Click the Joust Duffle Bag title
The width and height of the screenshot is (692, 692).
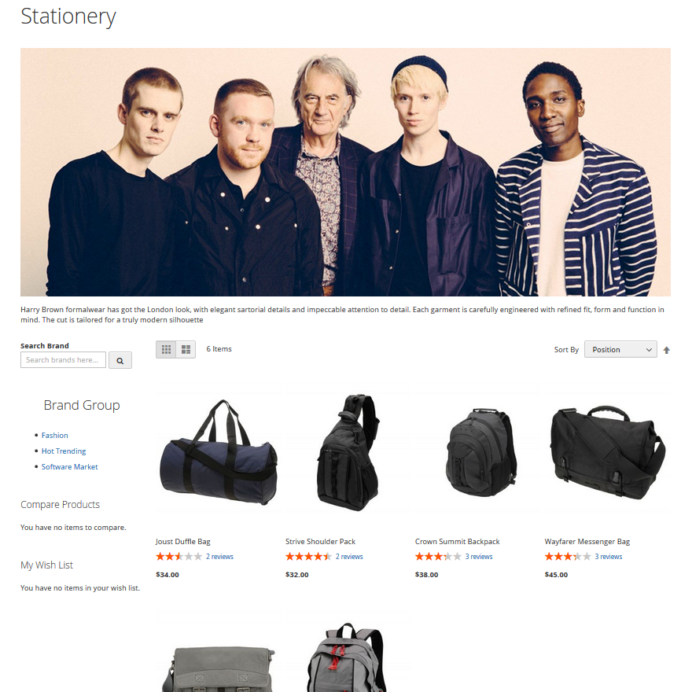click(x=182, y=542)
